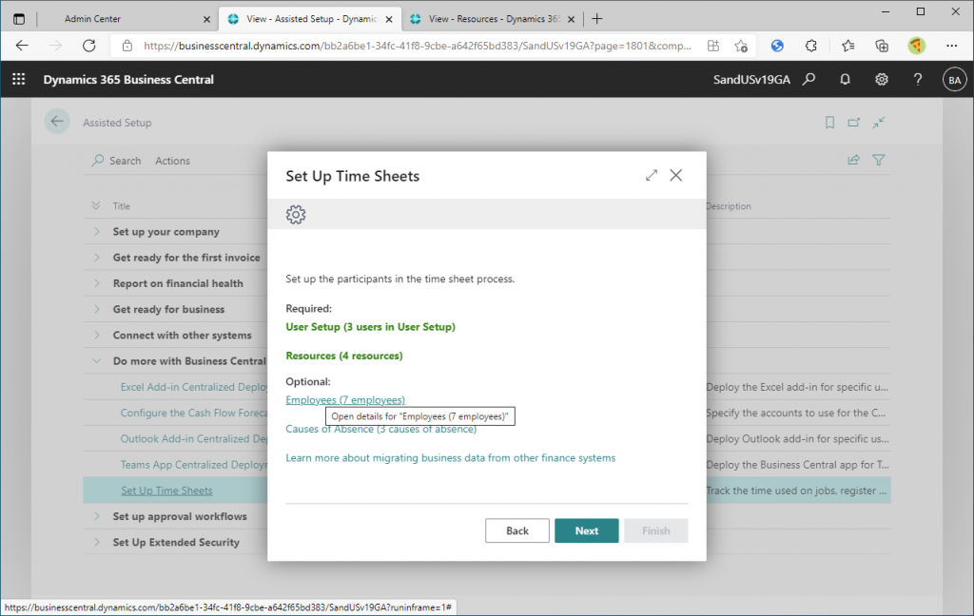Toggle the collapse-all chevron beside Title

[x=96, y=205]
